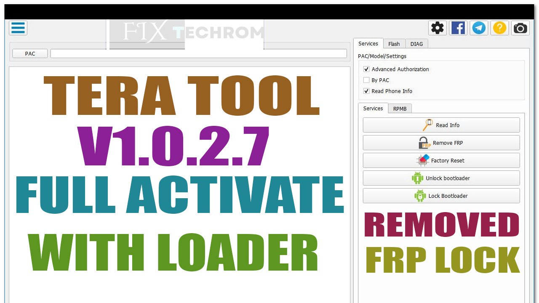Open help via question mark icon

point(499,28)
